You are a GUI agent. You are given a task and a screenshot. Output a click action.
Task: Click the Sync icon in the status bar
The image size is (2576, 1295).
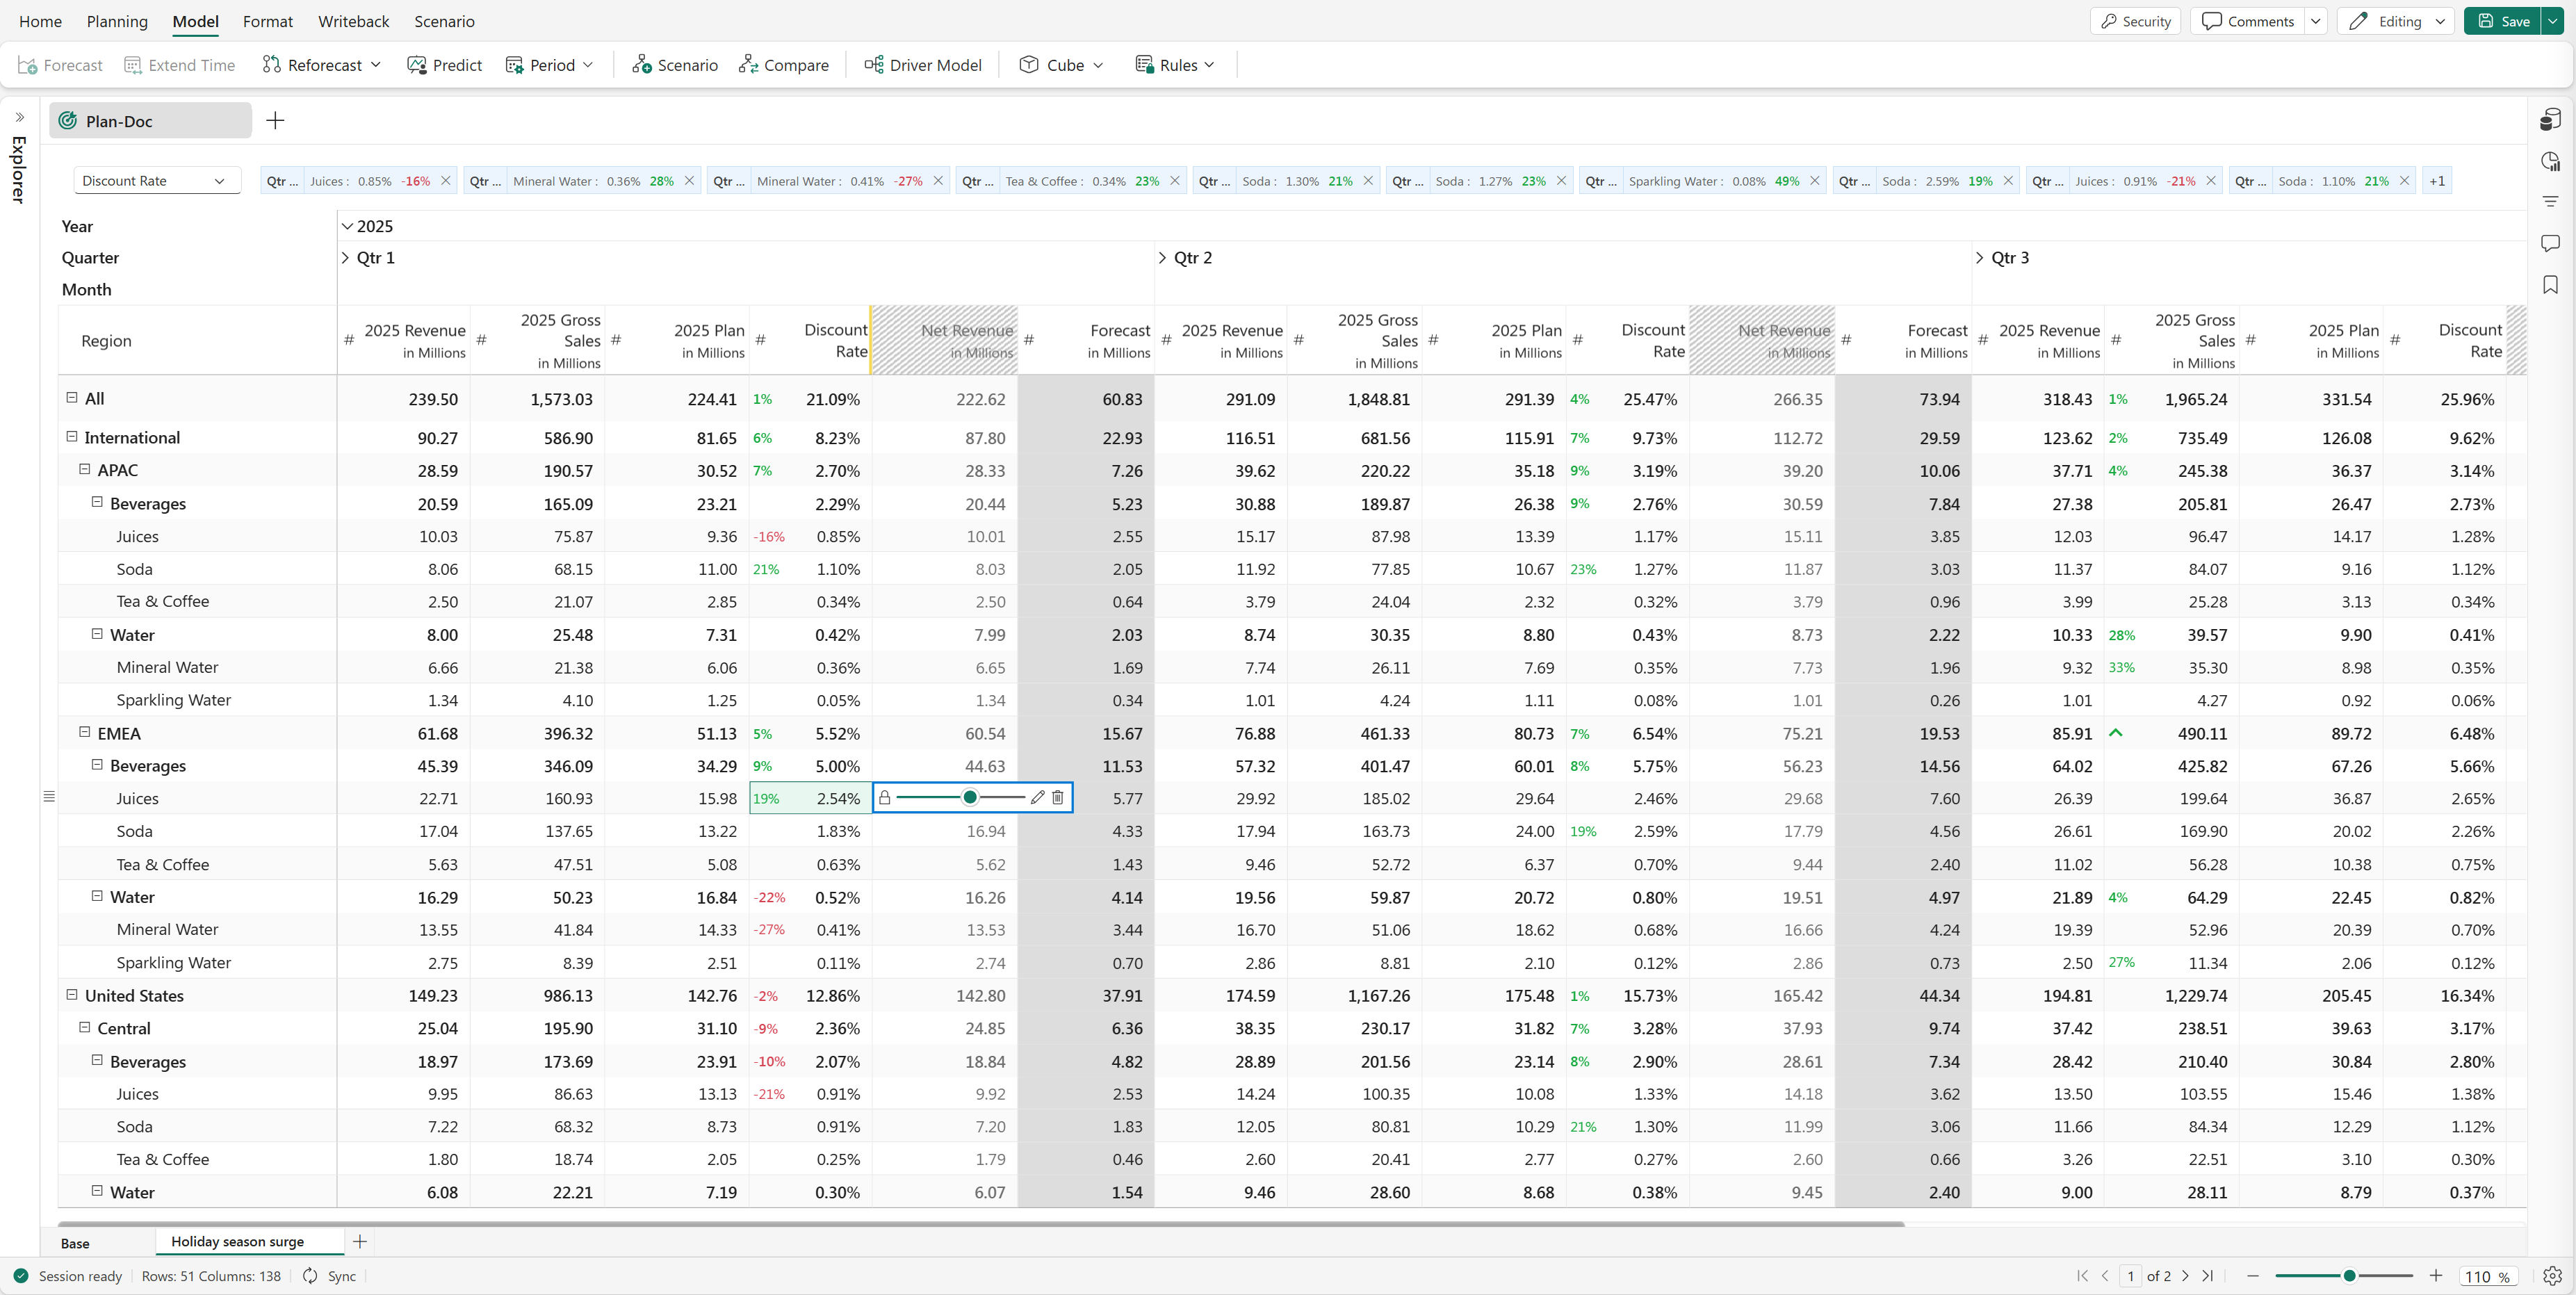(x=311, y=1276)
